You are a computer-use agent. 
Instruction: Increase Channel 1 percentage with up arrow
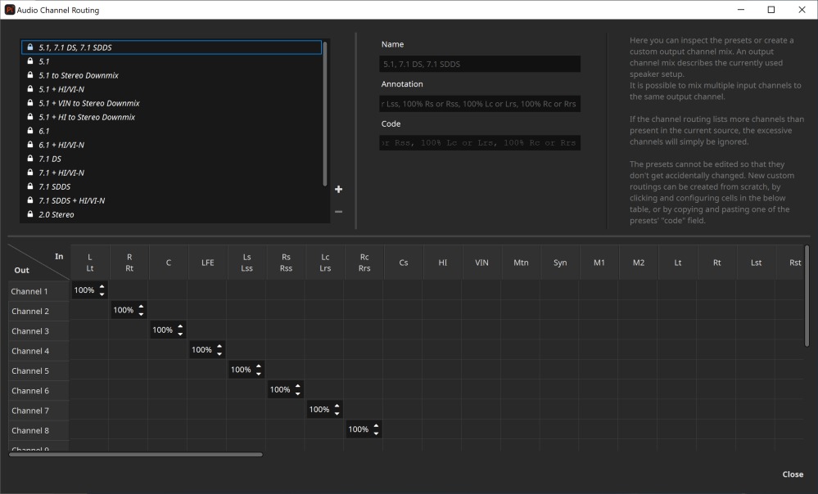point(102,287)
